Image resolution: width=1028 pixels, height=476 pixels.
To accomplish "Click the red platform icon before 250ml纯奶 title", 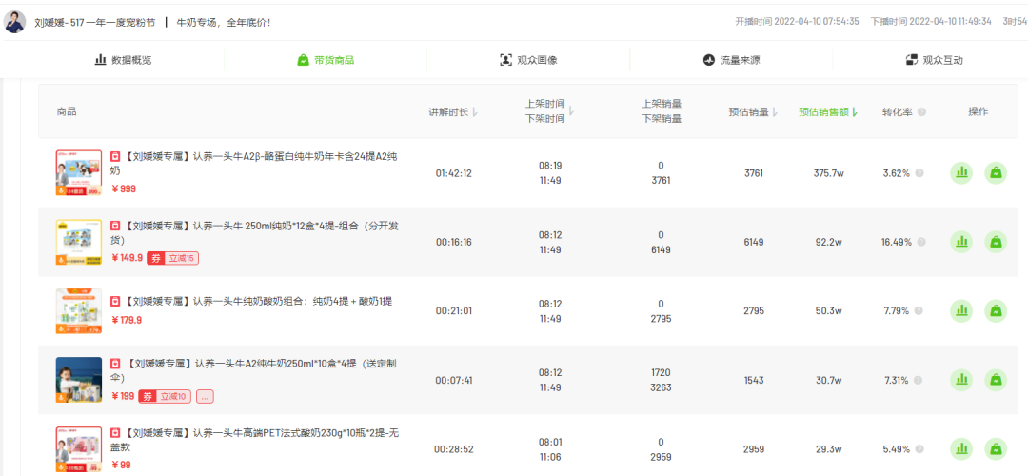I will [115, 227].
